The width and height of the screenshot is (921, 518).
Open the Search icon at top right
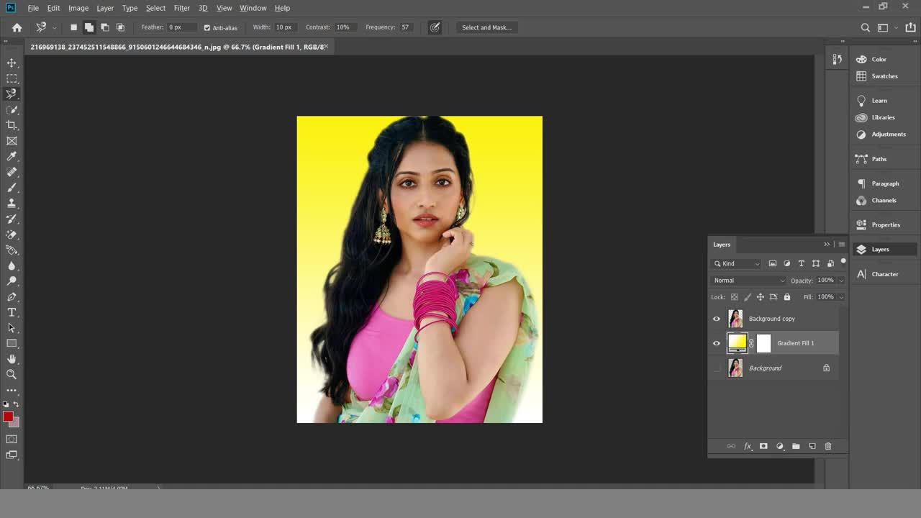pos(866,27)
